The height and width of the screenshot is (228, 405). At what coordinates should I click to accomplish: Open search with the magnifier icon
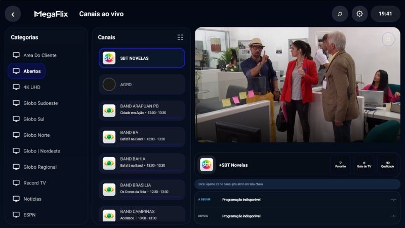coord(340,14)
